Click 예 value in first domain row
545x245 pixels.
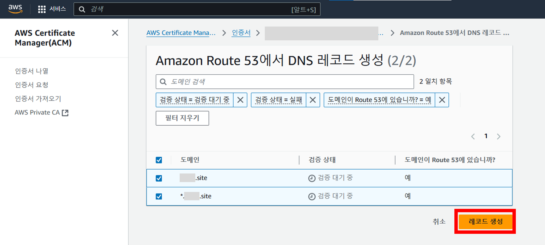tap(408, 178)
